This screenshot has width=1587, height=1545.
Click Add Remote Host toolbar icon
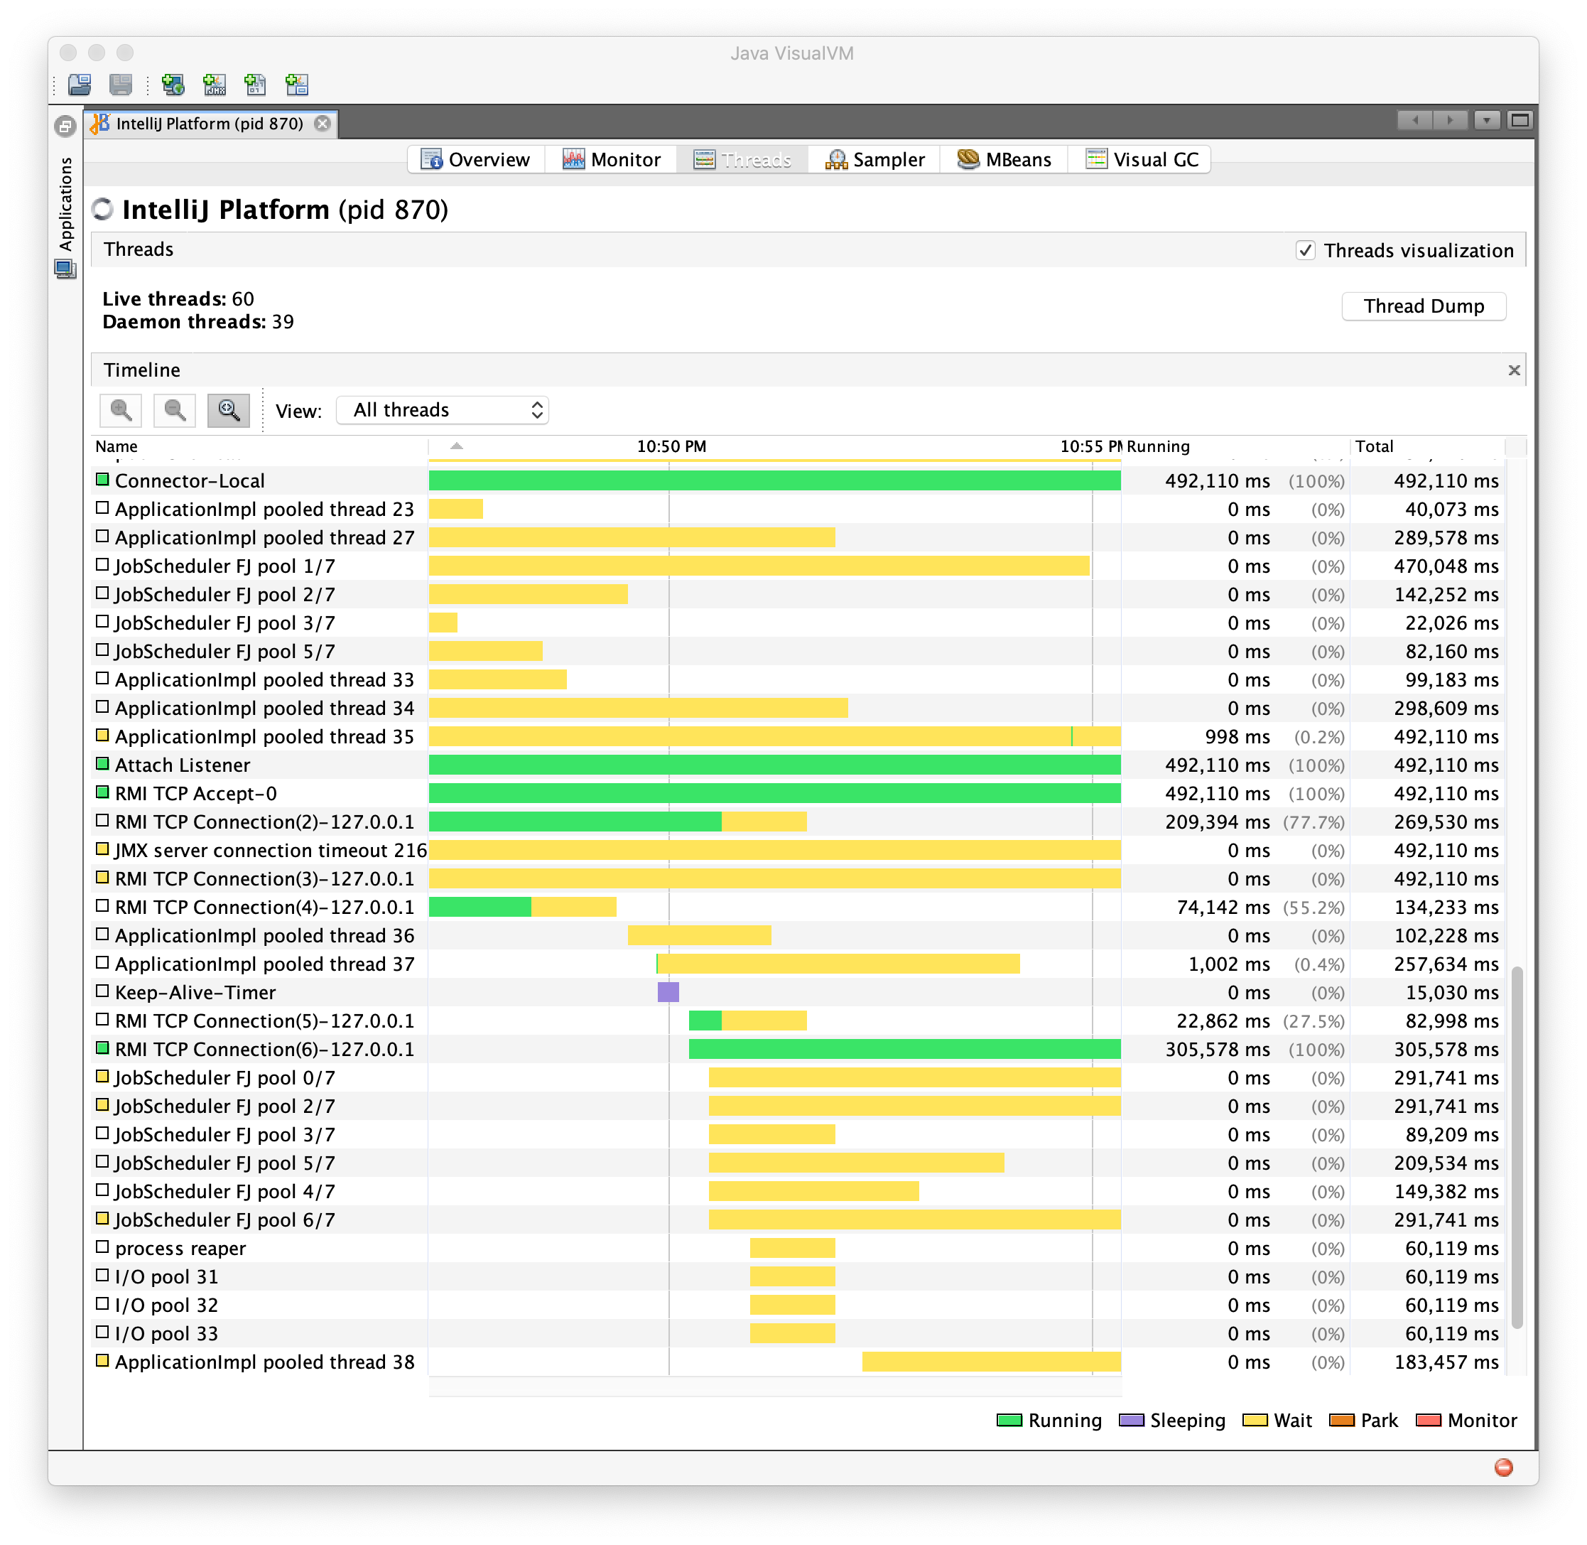pyautogui.click(x=173, y=85)
